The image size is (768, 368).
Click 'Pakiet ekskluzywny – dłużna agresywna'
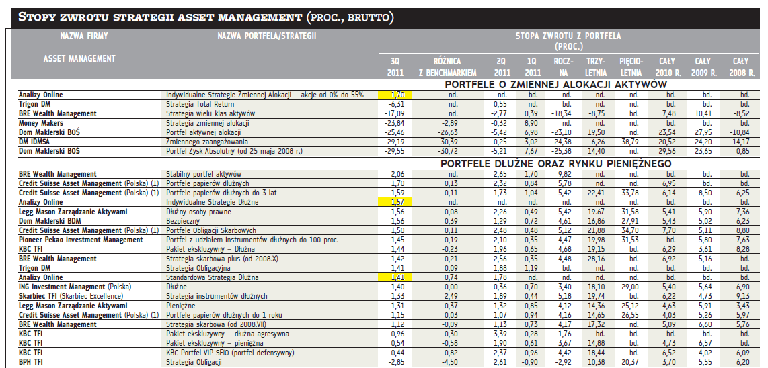227,334
